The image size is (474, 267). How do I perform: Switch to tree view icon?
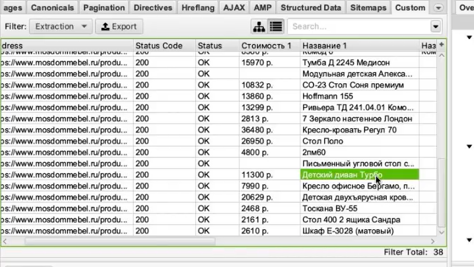click(x=259, y=27)
